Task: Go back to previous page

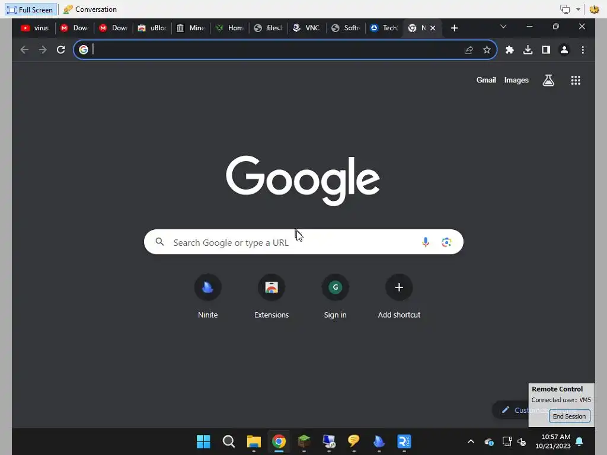Action: tap(24, 50)
